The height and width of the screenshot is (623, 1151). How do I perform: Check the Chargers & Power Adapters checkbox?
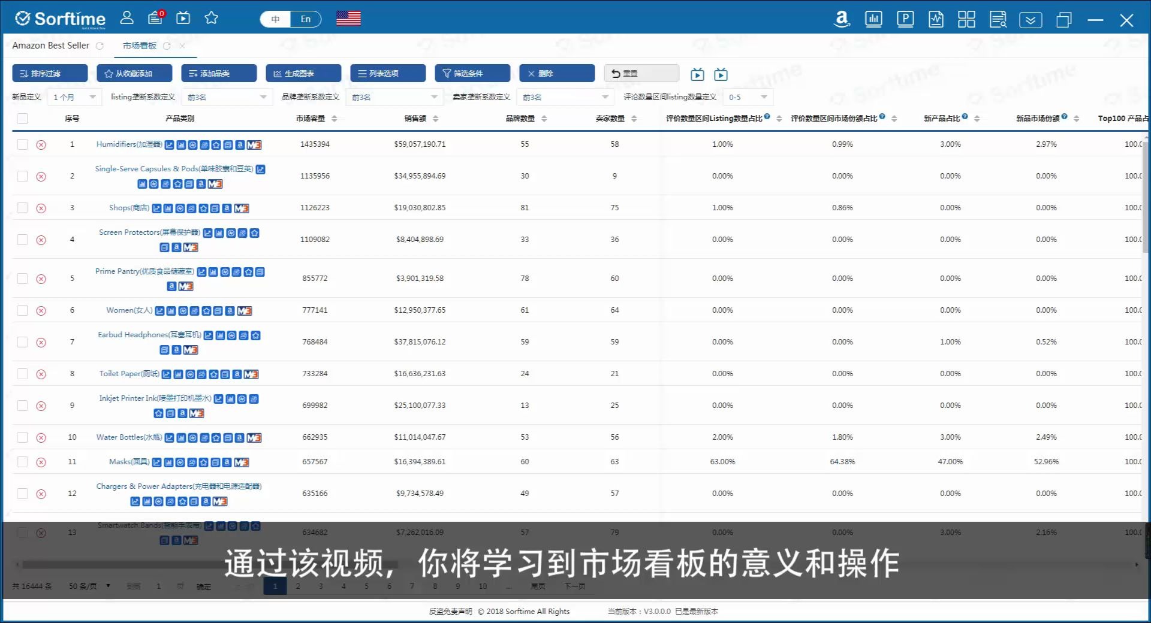pyautogui.click(x=23, y=494)
